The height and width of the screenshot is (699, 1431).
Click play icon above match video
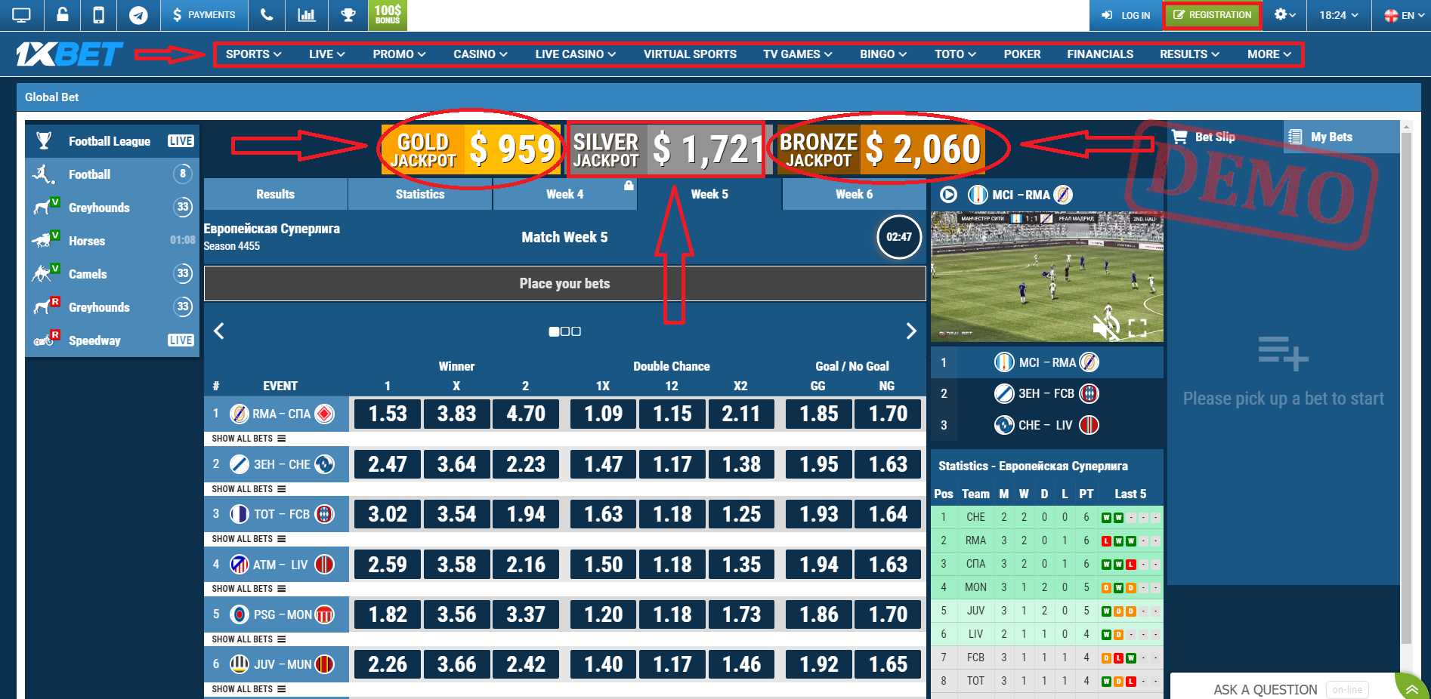coord(948,195)
